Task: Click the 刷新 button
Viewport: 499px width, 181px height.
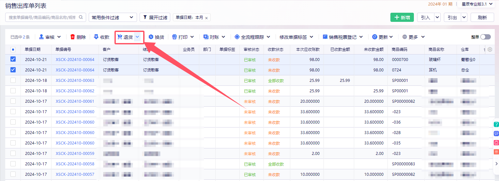Action: 482,17
